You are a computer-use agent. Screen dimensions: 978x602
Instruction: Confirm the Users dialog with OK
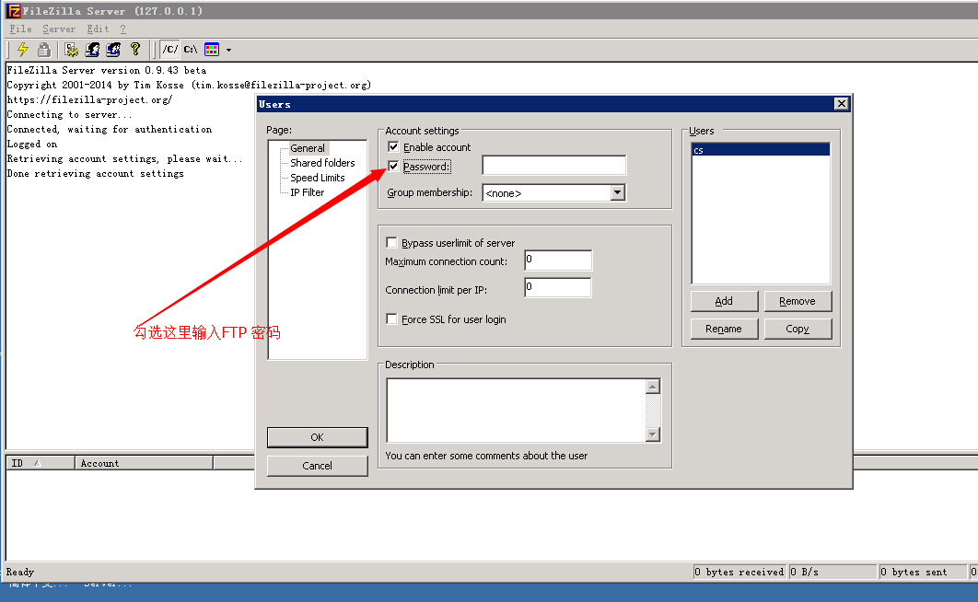coord(318,437)
